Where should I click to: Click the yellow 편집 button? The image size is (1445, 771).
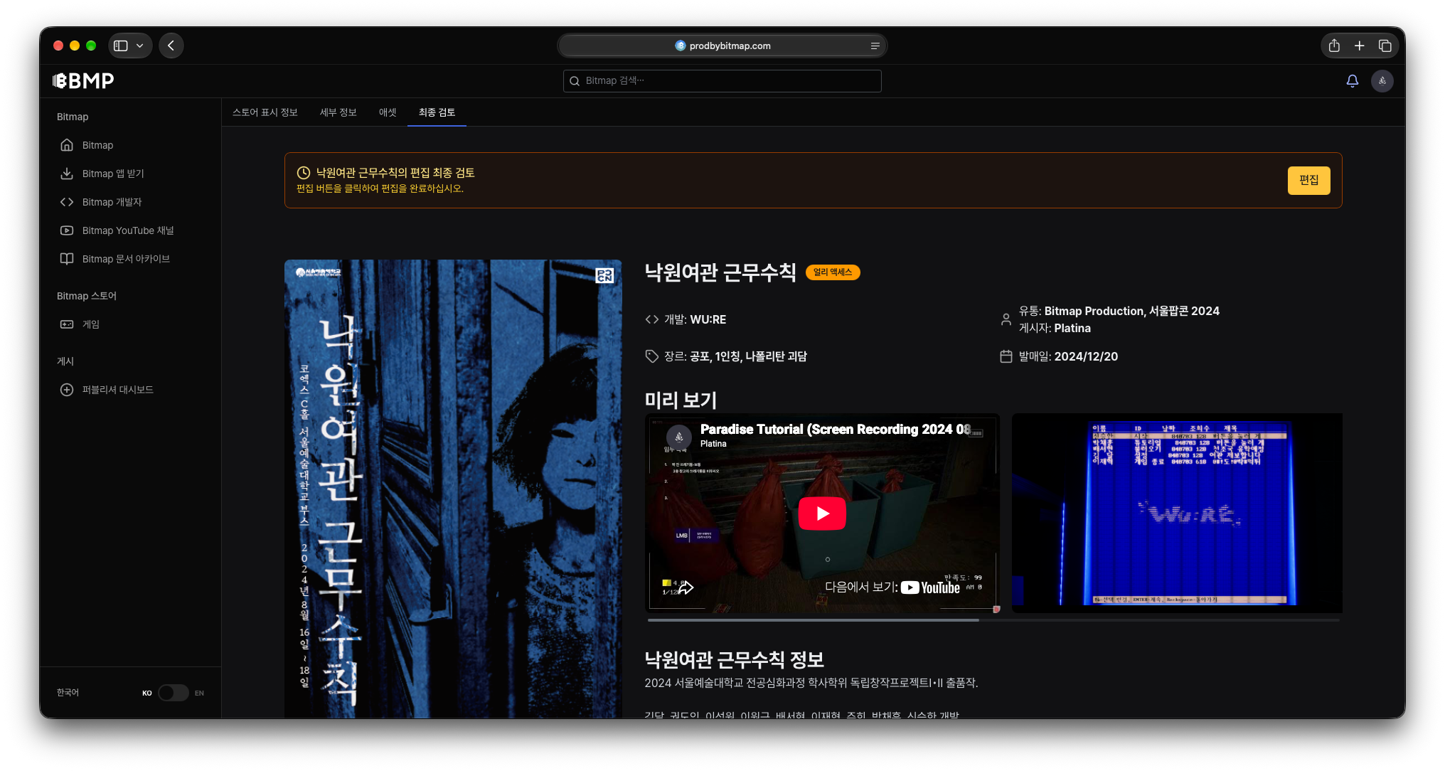click(1308, 181)
